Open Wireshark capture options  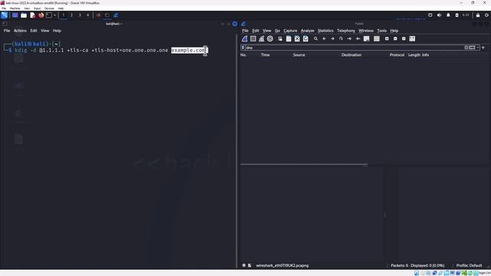(270, 39)
